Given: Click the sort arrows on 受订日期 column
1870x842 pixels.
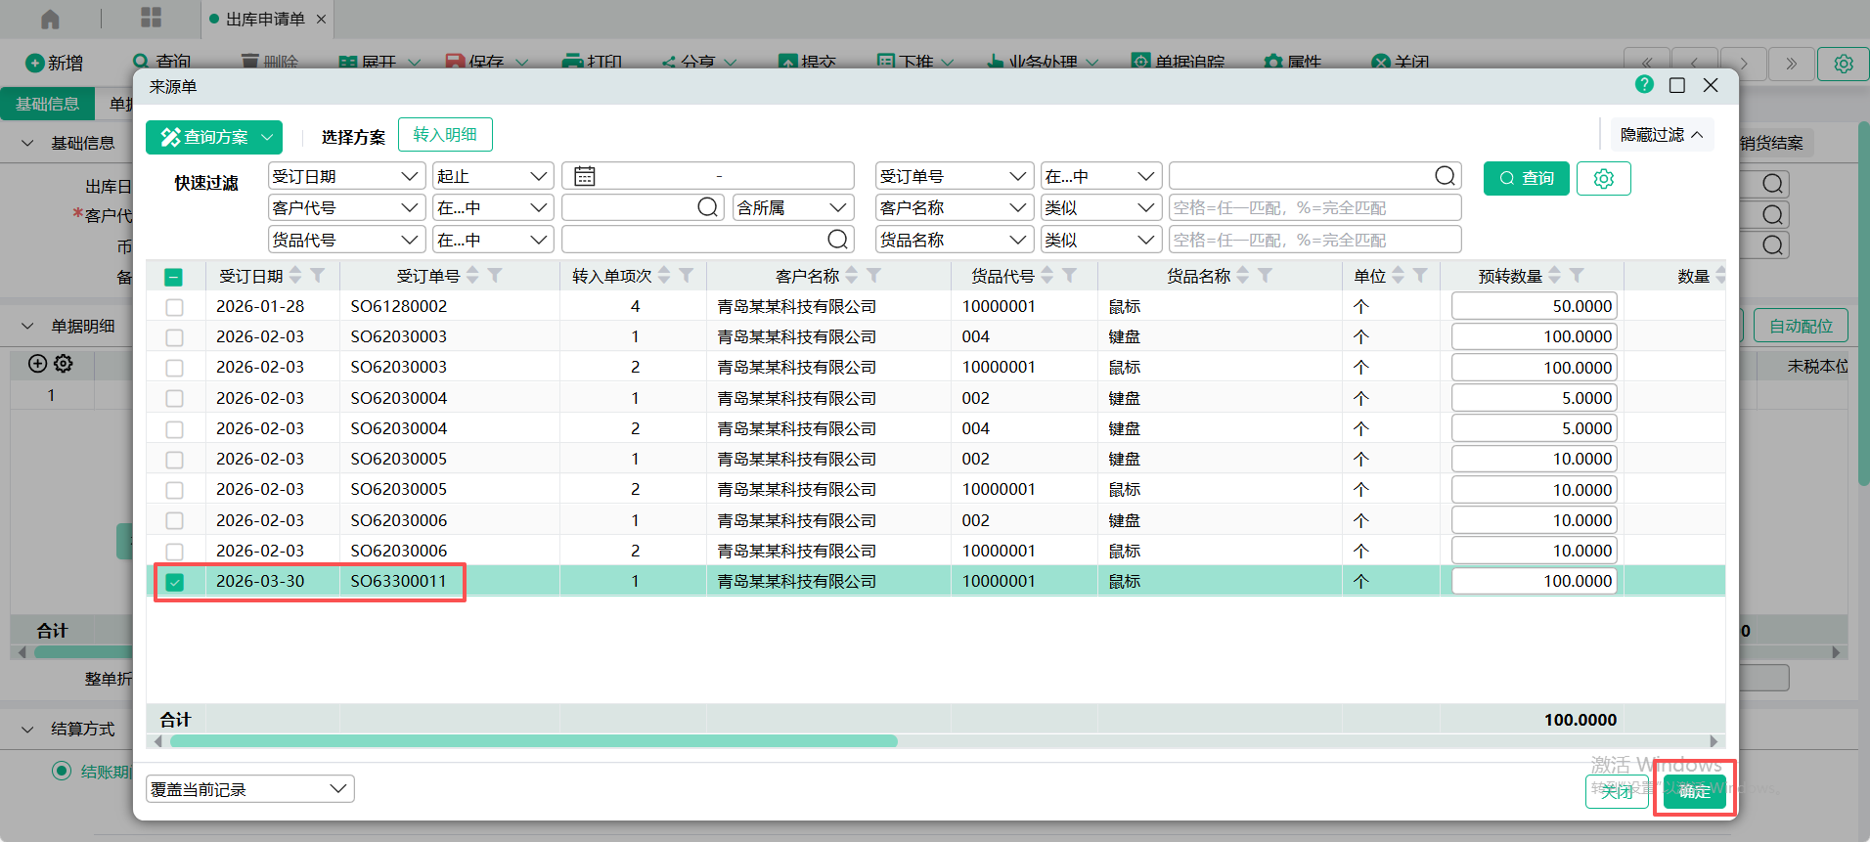Looking at the screenshot, I should point(295,276).
